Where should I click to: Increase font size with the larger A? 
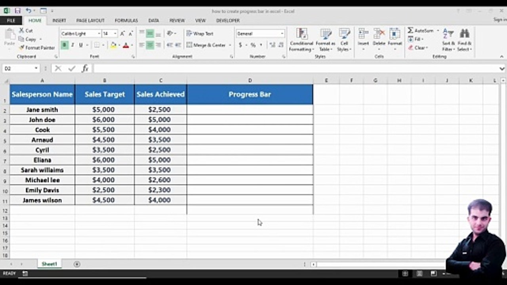(123, 34)
